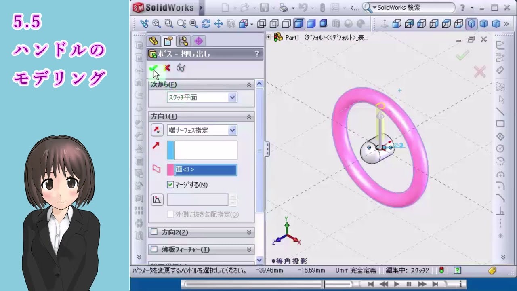Screen dimensions: 517x291
Task: Click the pink face selection color swatch
Action: point(170,170)
